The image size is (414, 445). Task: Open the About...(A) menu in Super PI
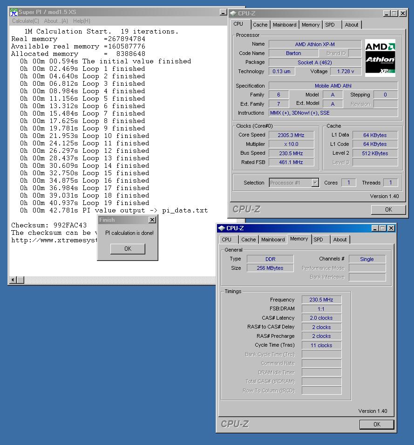pos(56,21)
